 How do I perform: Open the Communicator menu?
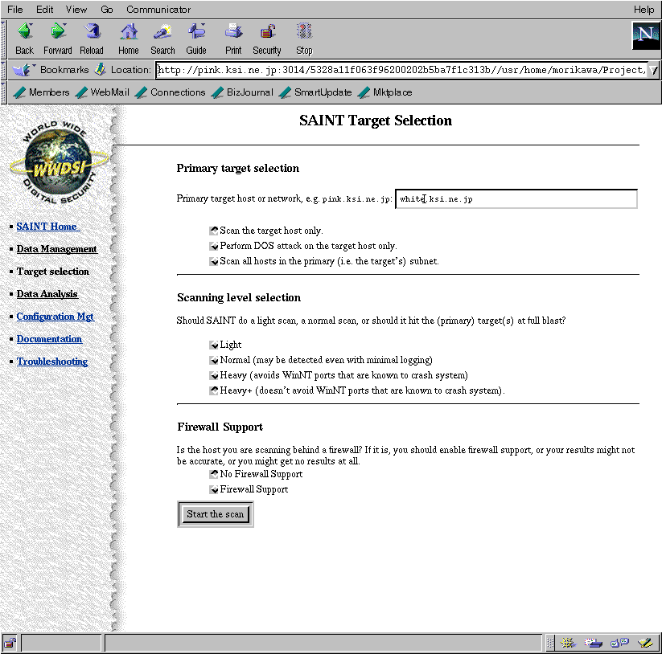(158, 10)
